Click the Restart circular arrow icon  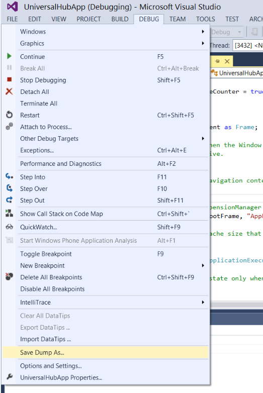click(9, 115)
